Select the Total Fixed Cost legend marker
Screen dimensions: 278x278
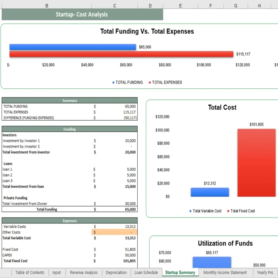tap(228, 211)
